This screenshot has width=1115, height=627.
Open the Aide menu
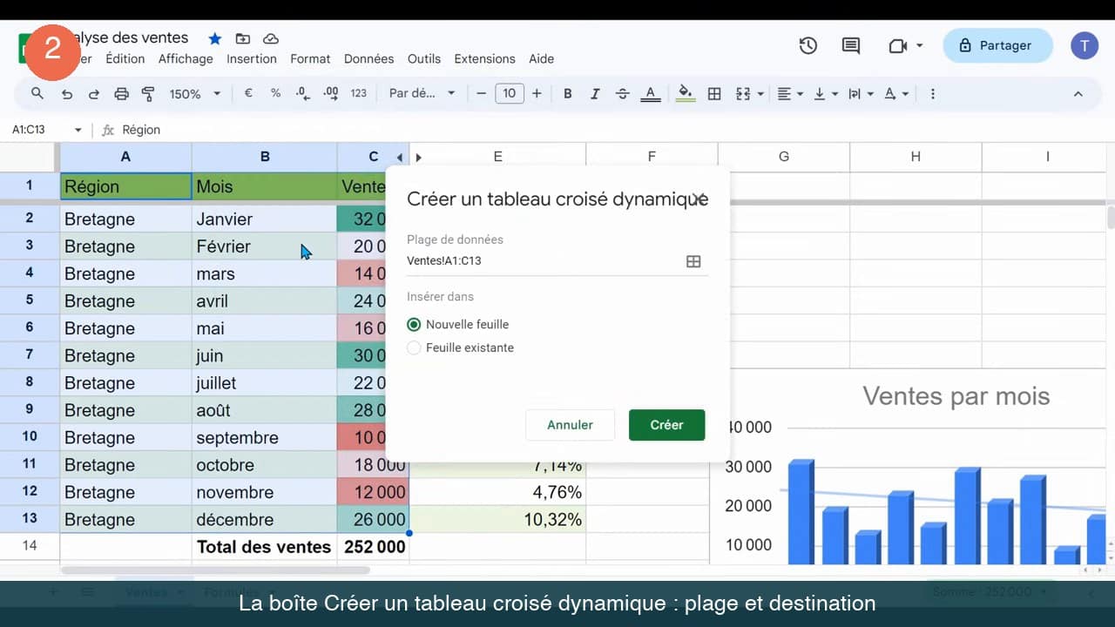click(541, 58)
